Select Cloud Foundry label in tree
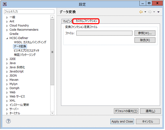The height and width of the screenshot is (130, 165). pyautogui.click(x=19, y=25)
